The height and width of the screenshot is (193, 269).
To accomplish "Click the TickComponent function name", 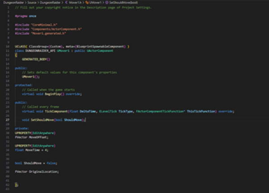I will [x=56, y=111].
